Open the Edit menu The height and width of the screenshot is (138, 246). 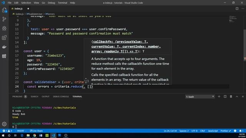click(x=16, y=3)
